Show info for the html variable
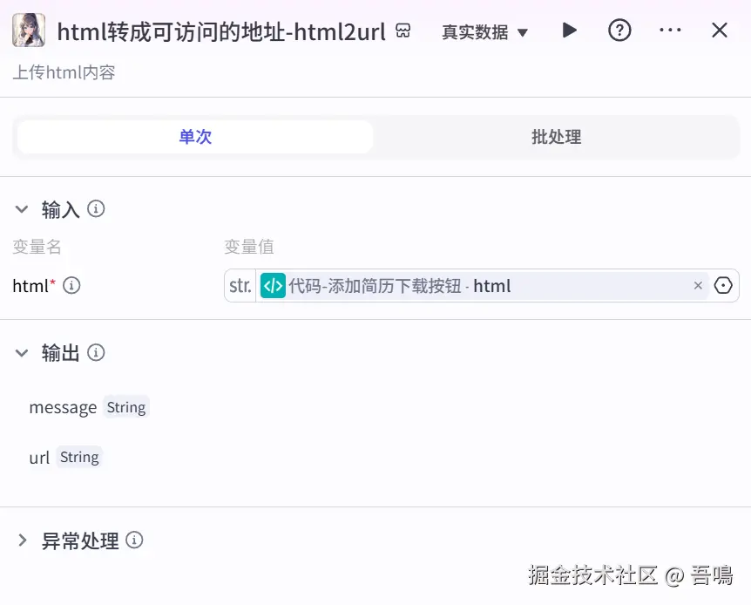The image size is (751, 605). pos(71,286)
